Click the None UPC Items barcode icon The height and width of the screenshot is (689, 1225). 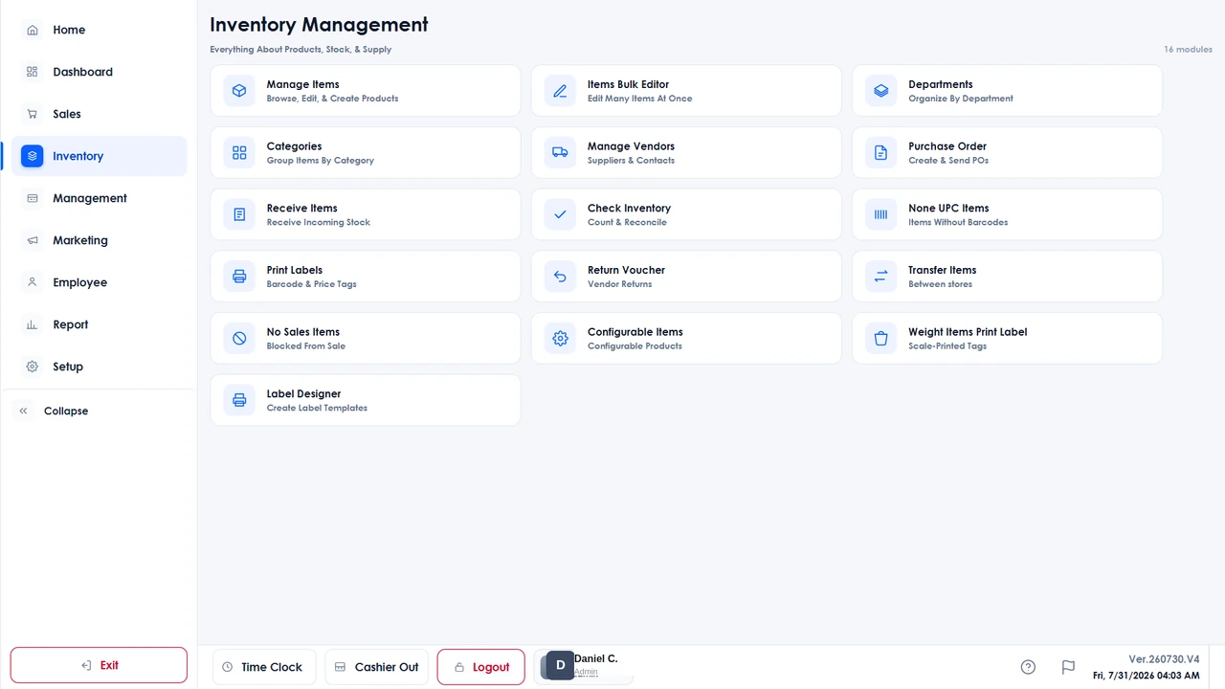coord(881,214)
